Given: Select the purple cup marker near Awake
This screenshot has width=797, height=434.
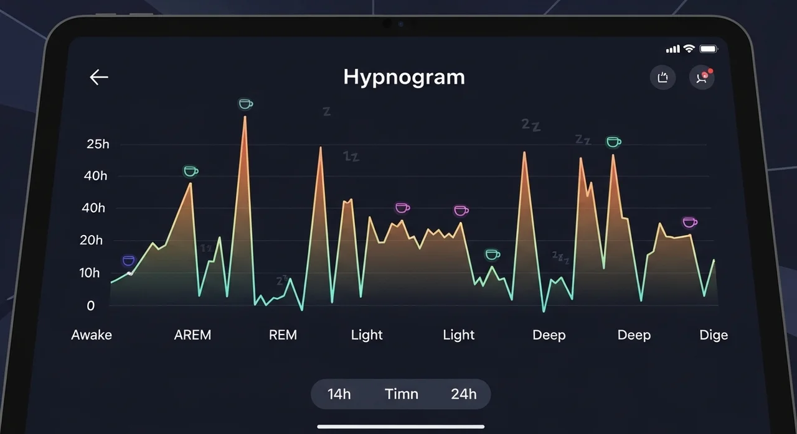Looking at the screenshot, I should (x=128, y=261).
